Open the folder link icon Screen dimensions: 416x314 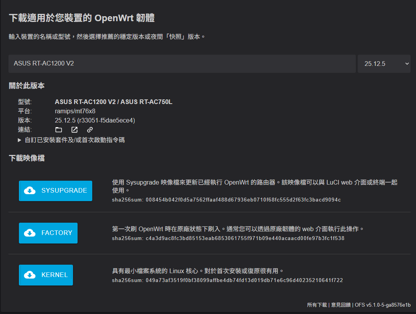[59, 129]
